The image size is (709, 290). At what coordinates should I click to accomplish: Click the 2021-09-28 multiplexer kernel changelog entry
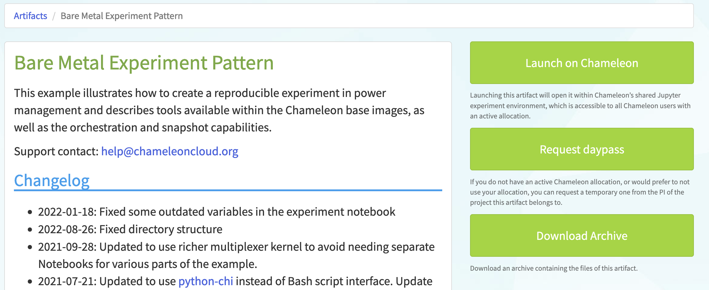[x=236, y=255]
